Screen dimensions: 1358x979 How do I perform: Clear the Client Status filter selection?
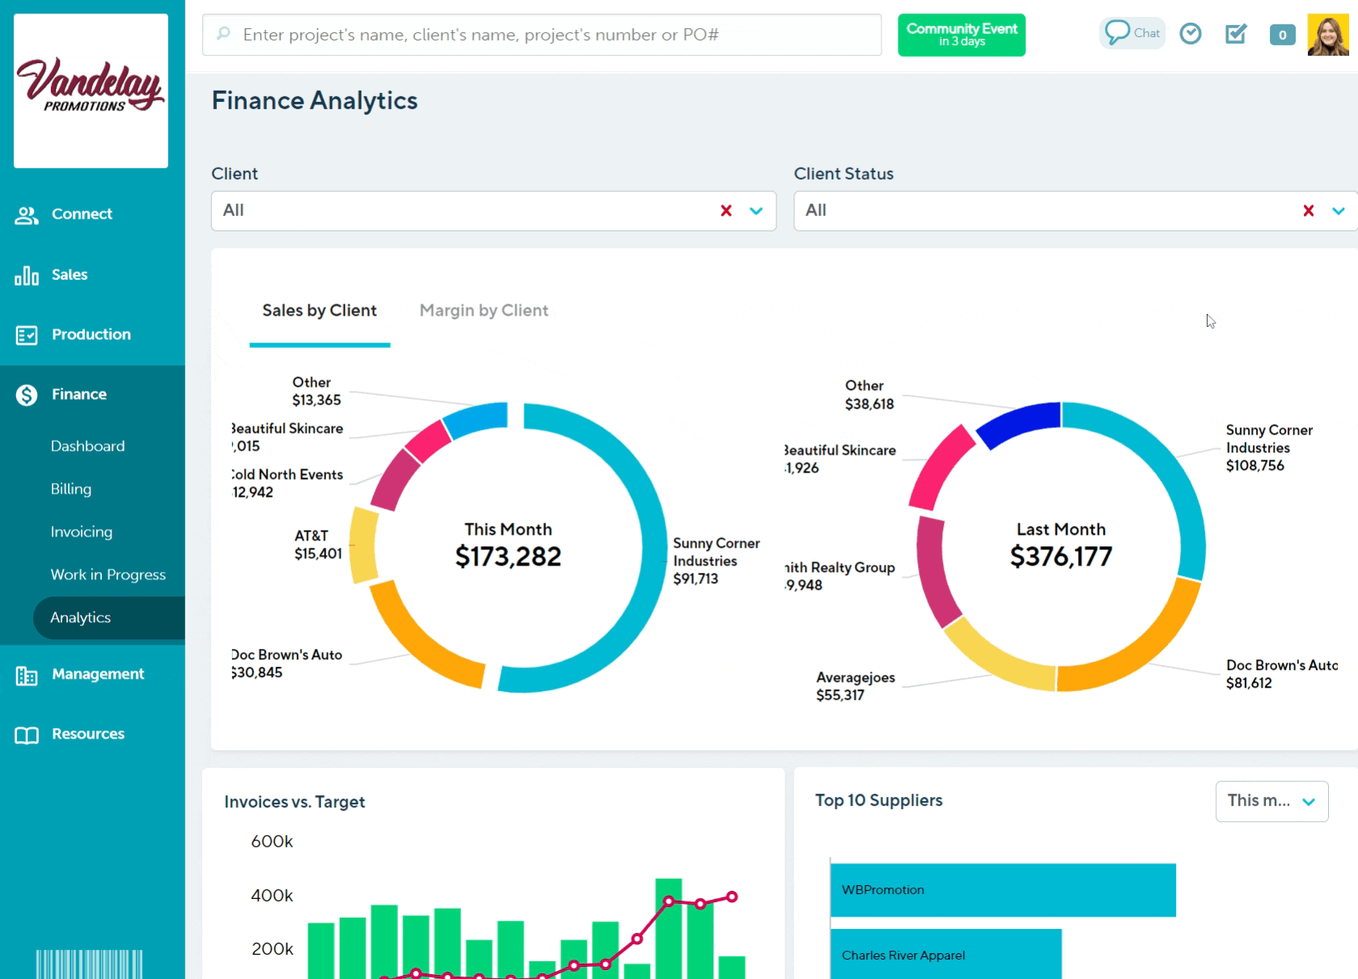coord(1308,211)
